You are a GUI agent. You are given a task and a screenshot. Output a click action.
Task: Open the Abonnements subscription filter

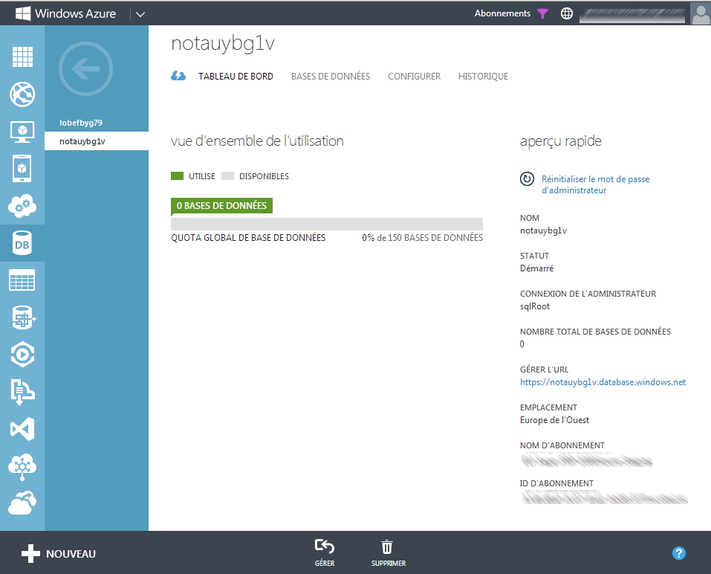click(511, 13)
